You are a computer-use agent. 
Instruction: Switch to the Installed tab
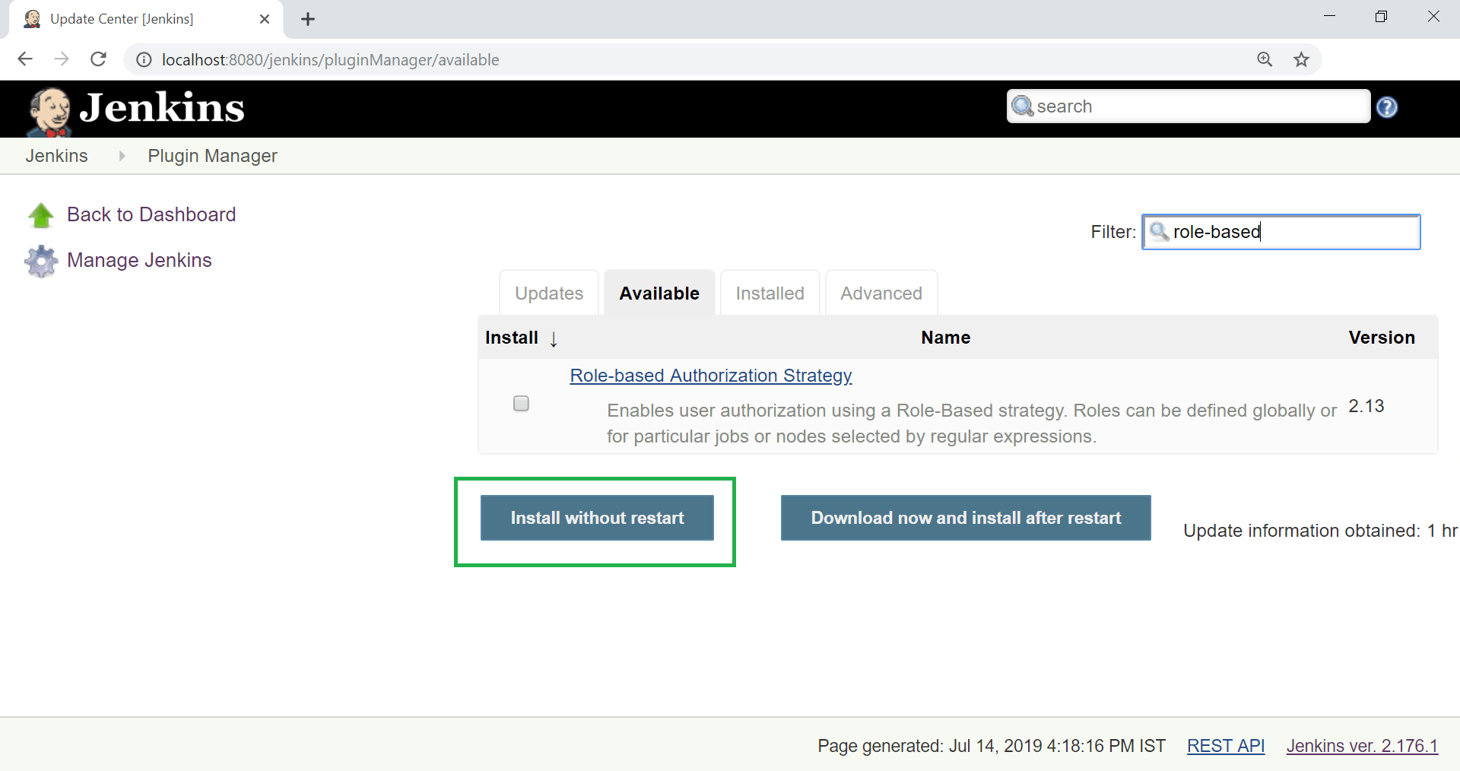(x=770, y=293)
